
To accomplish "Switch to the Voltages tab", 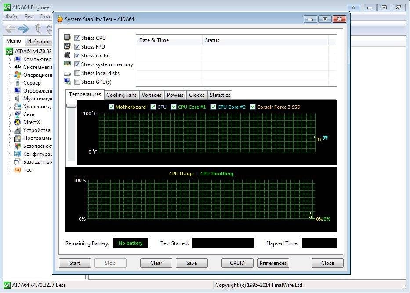I will pyautogui.click(x=152, y=95).
